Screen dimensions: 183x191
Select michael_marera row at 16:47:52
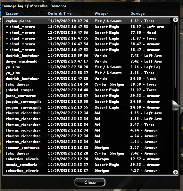87,50
